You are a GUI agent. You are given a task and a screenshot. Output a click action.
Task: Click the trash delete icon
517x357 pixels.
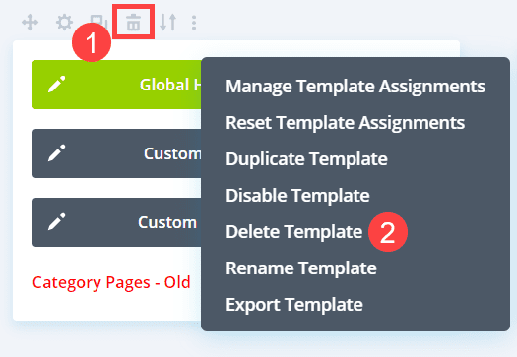[x=134, y=23]
